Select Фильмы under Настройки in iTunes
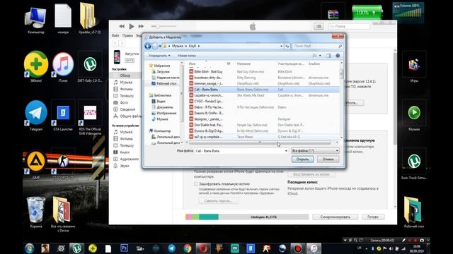Image resolution: width=453 pixels, height=254 pixels. point(126,90)
